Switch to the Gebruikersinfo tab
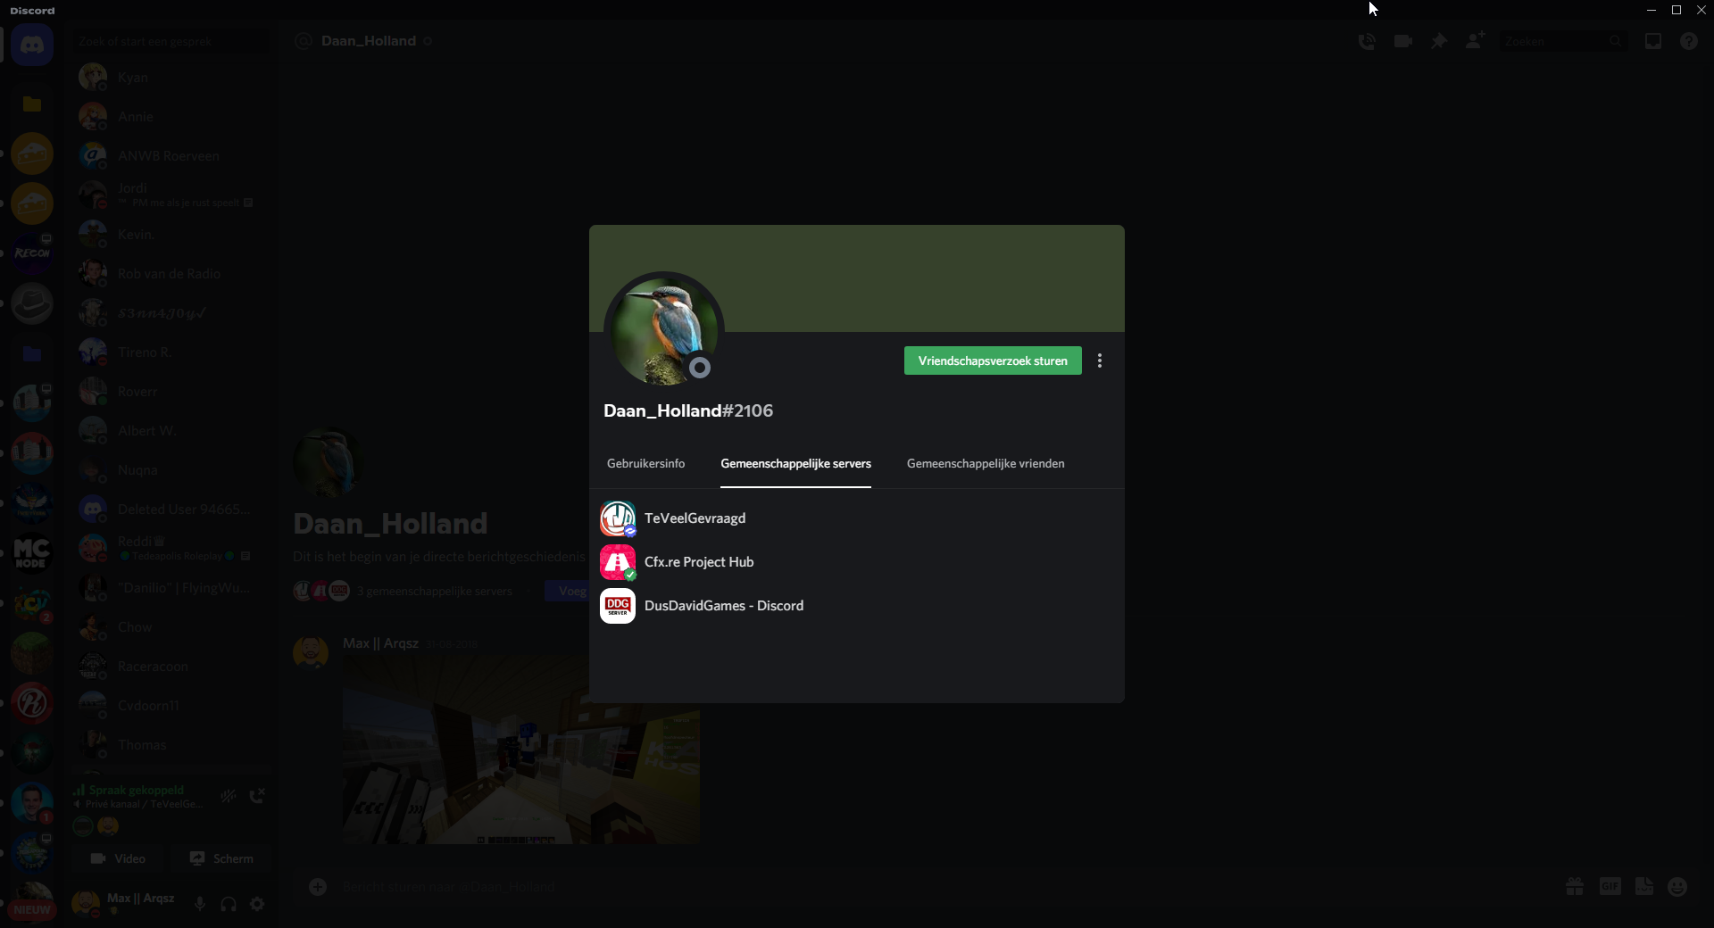Viewport: 1714px width, 928px height. [645, 463]
